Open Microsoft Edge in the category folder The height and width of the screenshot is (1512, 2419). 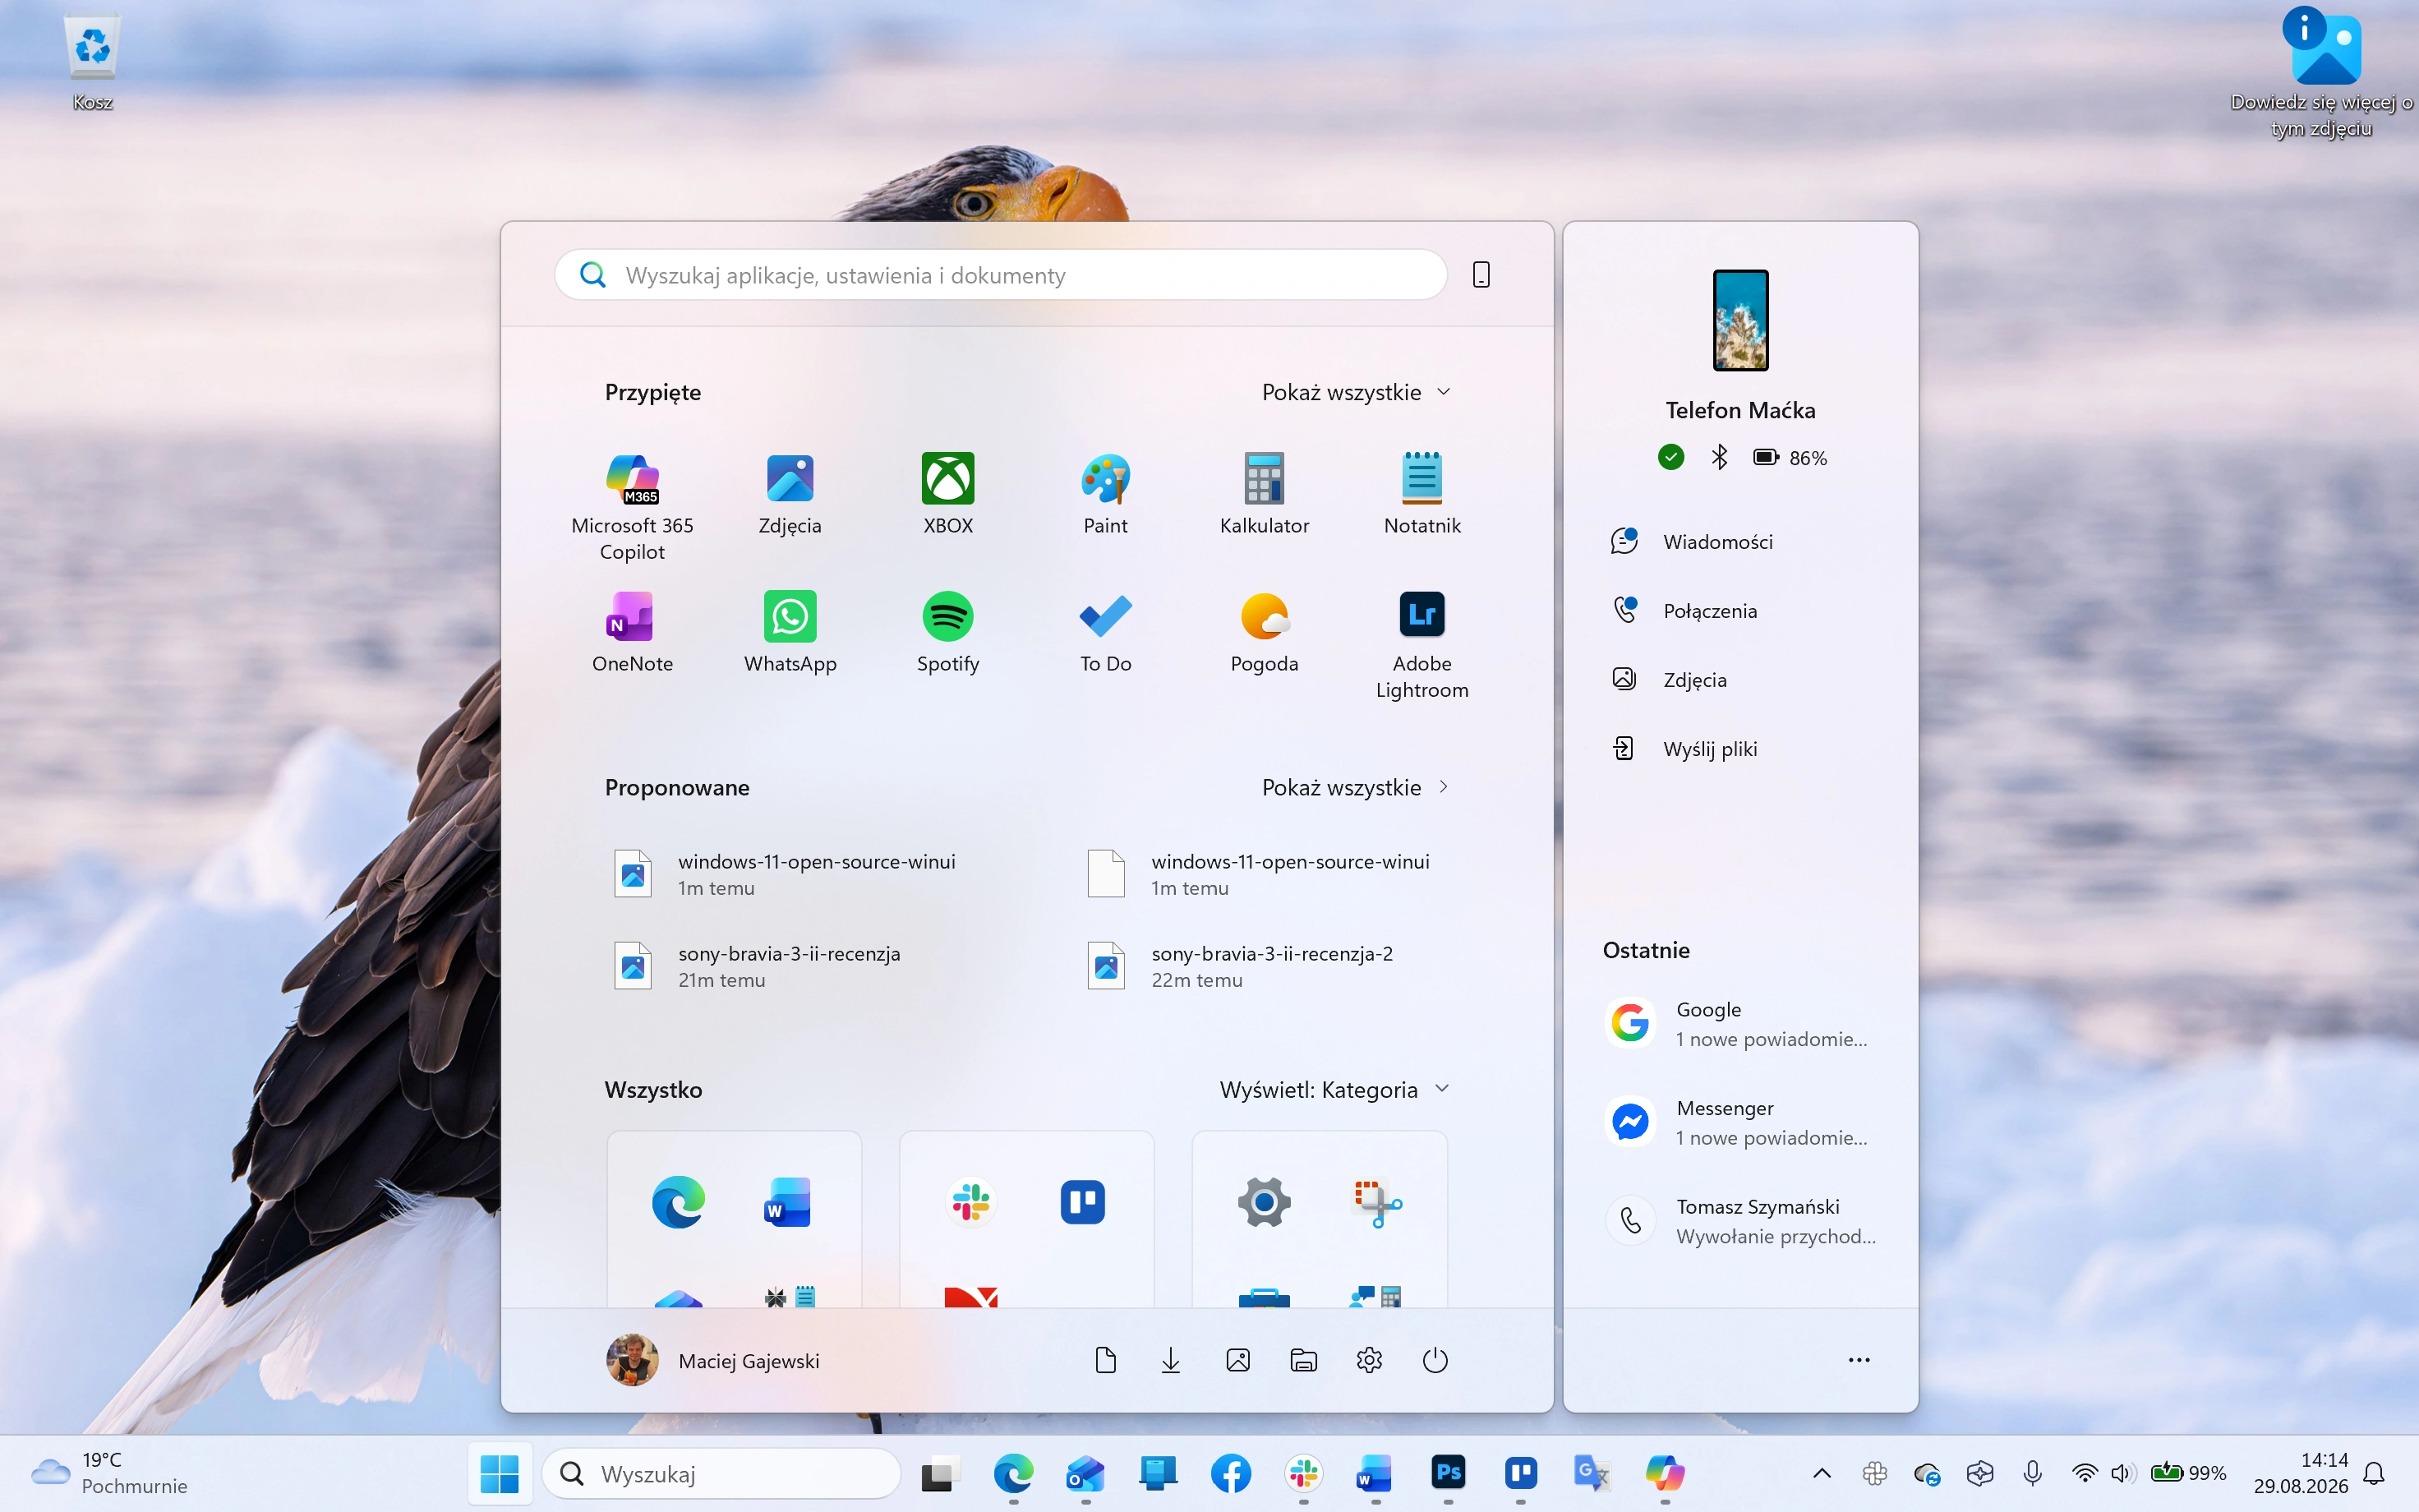[x=678, y=1201]
